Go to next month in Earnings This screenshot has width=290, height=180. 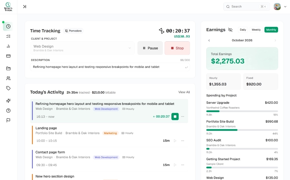click(275, 40)
